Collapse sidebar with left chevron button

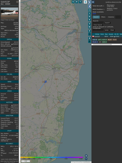(89, 6)
